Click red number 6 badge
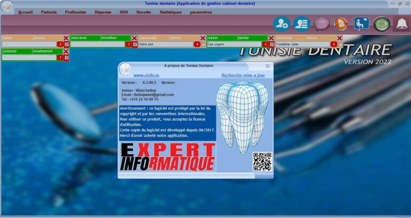The width and height of the screenshot is (411, 218). [334, 44]
